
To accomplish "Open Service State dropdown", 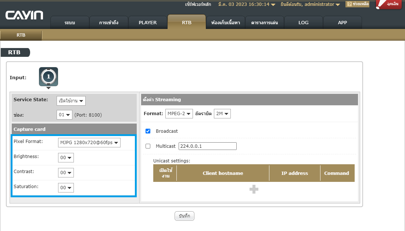I will coord(71,101).
